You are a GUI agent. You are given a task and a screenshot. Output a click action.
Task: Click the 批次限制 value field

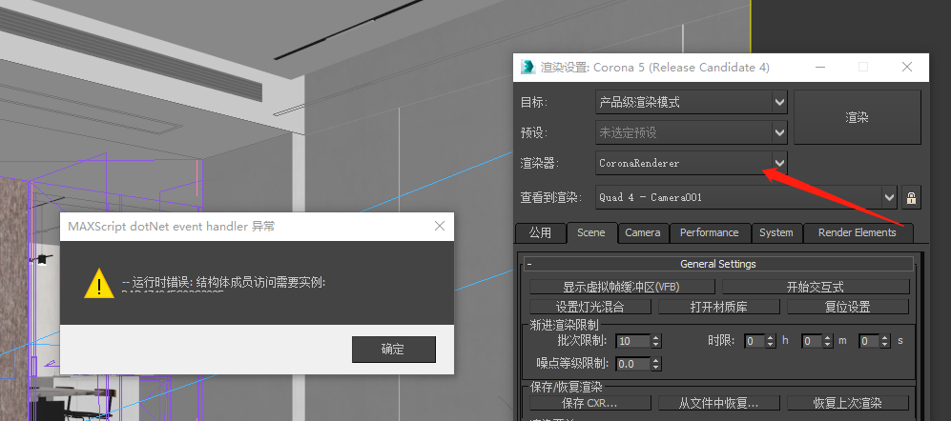coord(632,341)
